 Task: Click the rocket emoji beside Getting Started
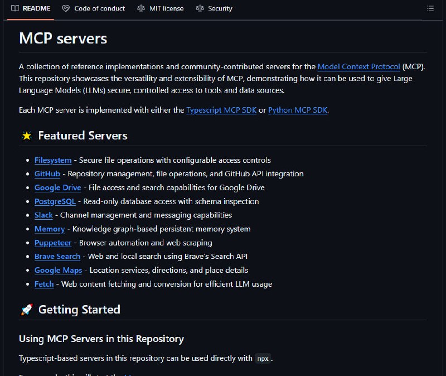pyautogui.click(x=27, y=310)
